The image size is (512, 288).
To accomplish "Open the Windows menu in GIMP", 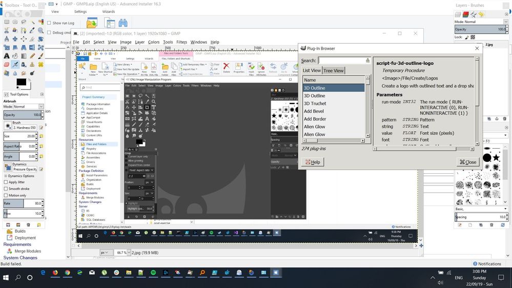I will click(198, 42).
